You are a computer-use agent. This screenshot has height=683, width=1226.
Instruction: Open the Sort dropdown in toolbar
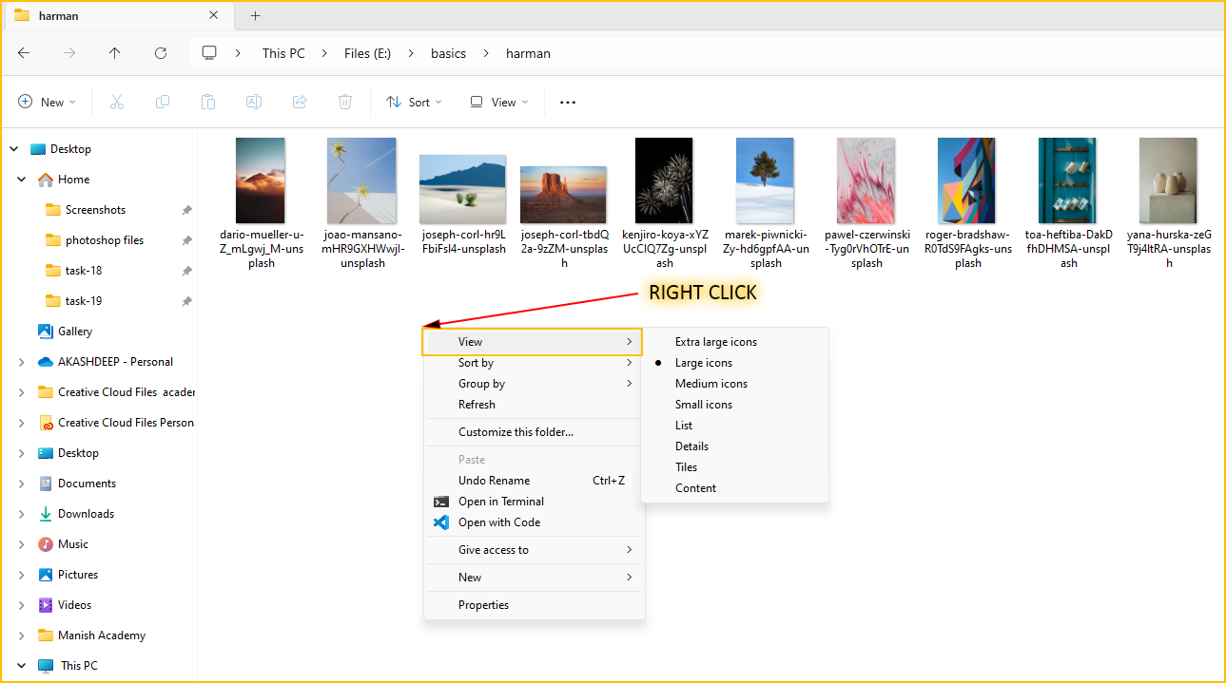[x=415, y=103]
